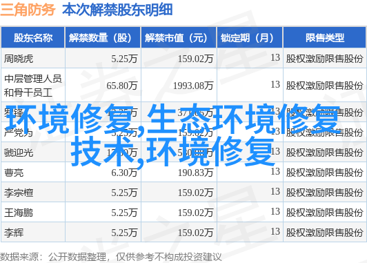Click the 65.80万 share count cell
The image size is (367, 263).
click(121, 86)
